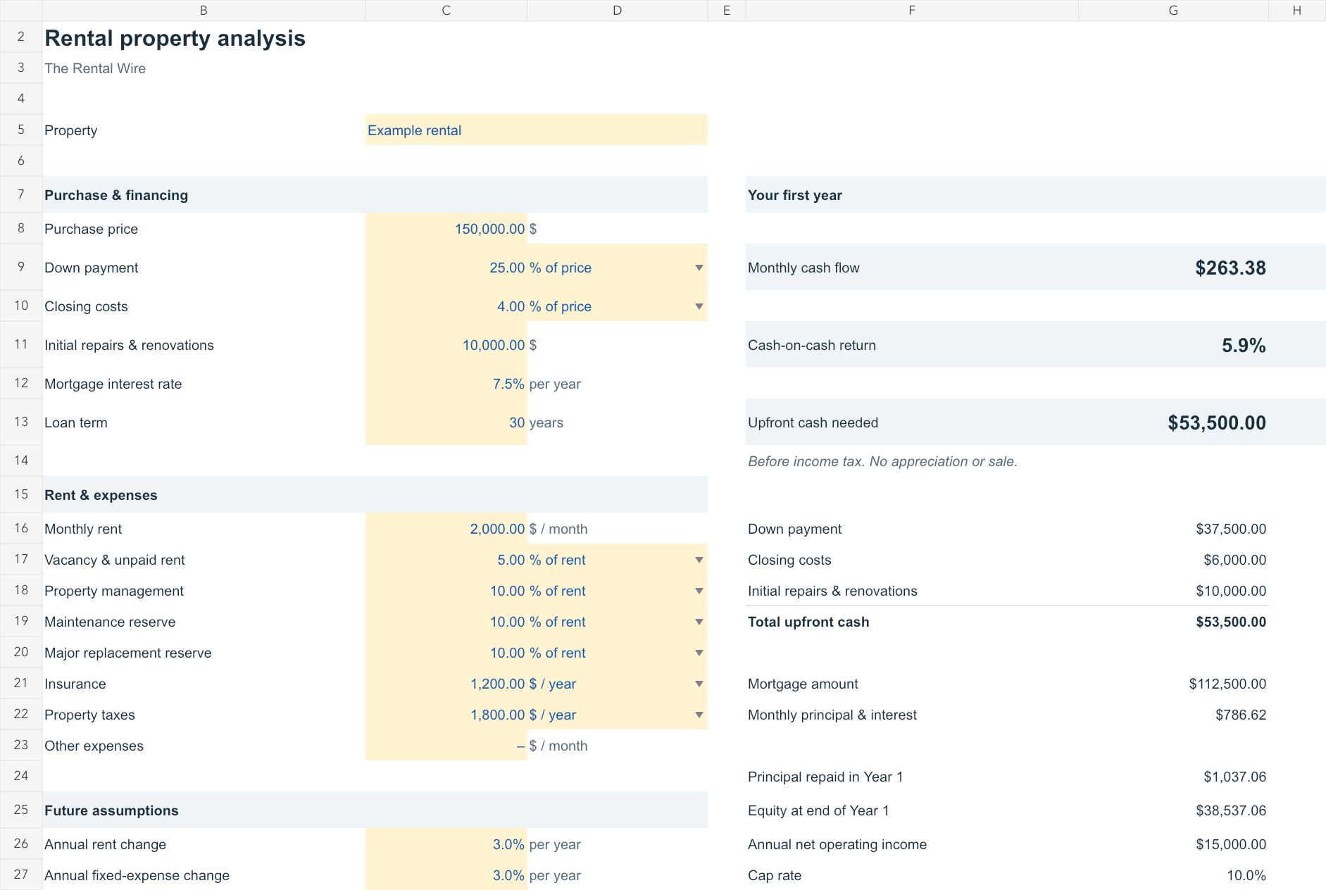Select column F header
The height and width of the screenshot is (890, 1326).
pyautogui.click(x=912, y=11)
